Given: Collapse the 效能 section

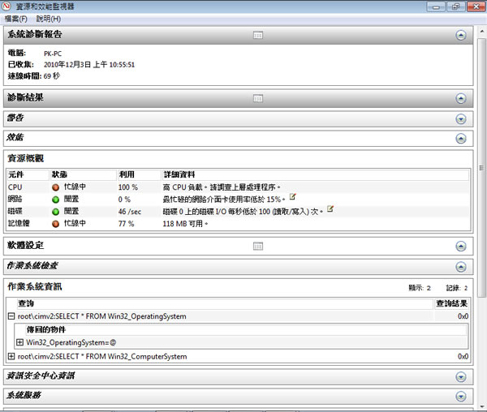Looking at the screenshot, I should click(460, 139).
